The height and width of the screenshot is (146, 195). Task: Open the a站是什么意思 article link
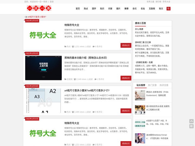(157, 122)
